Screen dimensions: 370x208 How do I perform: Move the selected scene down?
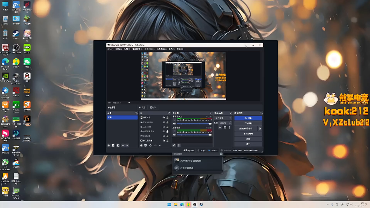127,146
